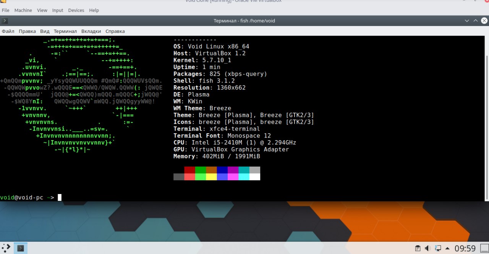
Task: Expand the hidden system tray icons arrow
Action: pyautogui.click(x=447, y=248)
